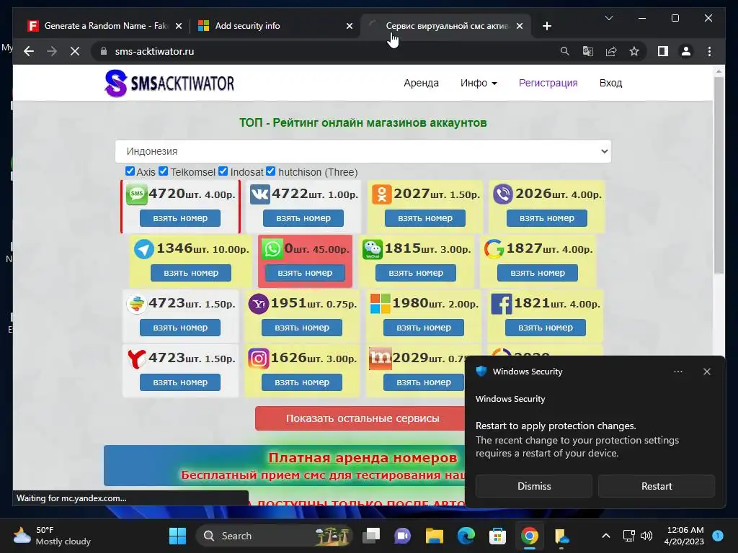Click the green SMS service icon
The height and width of the screenshot is (553, 738).
click(136, 194)
